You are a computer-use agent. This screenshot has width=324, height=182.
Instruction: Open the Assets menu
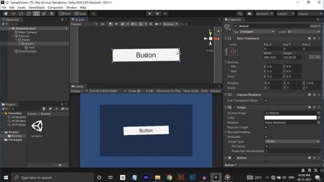click(x=21, y=8)
